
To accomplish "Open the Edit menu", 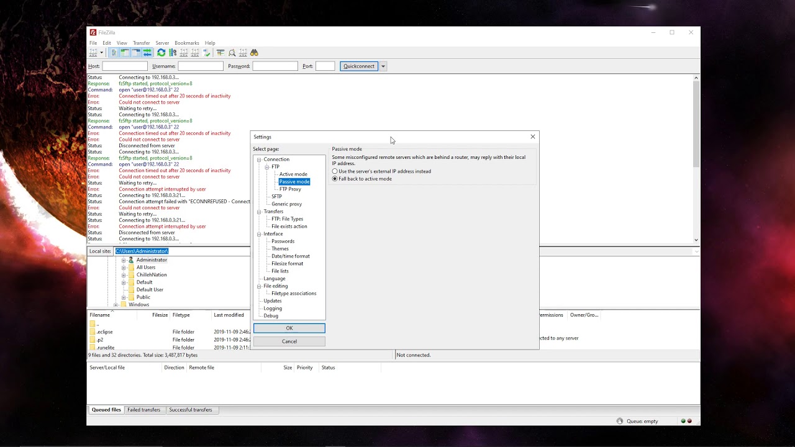I will pos(107,43).
